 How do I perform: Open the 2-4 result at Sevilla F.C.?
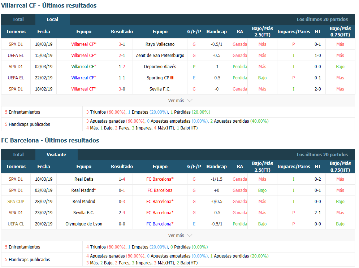[x=122, y=213]
